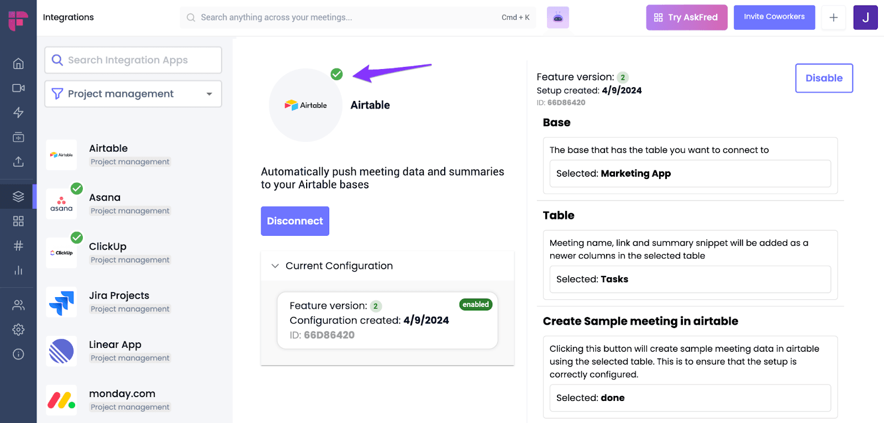The image size is (884, 423).
Task: Click the ClickUp logo thumbnail
Action: tap(61, 253)
